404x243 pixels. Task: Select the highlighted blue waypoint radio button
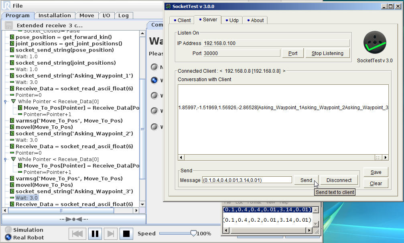click(x=154, y=80)
